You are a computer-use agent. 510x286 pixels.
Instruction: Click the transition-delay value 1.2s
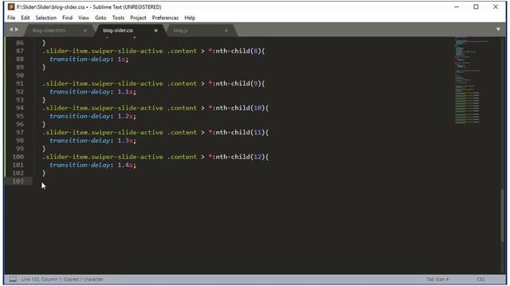point(125,116)
